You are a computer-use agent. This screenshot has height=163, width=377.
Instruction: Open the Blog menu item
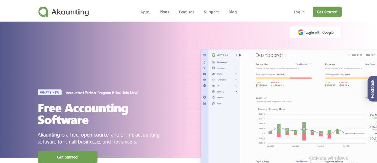233,12
